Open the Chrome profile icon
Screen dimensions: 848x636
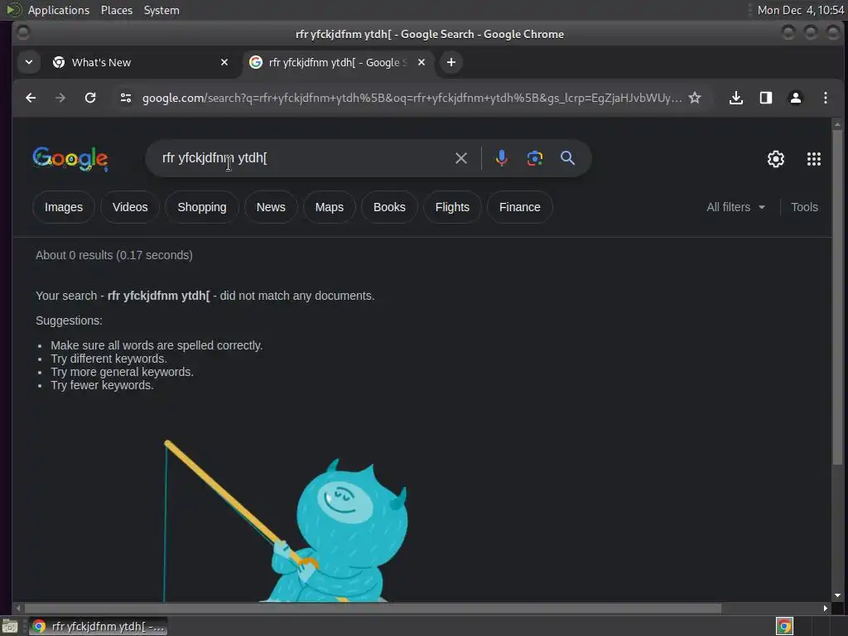point(796,98)
